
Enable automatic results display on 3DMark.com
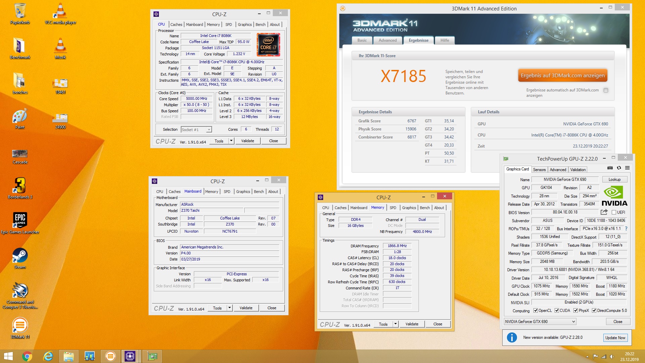606,90
